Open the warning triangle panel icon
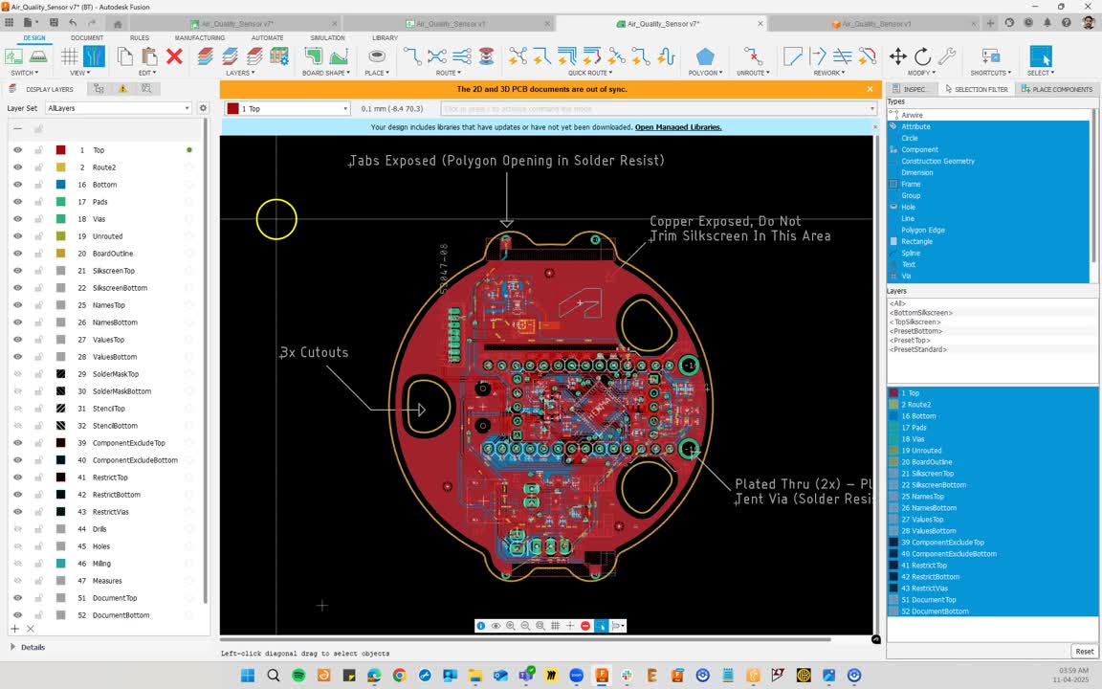The height and width of the screenshot is (689, 1102). point(122,89)
